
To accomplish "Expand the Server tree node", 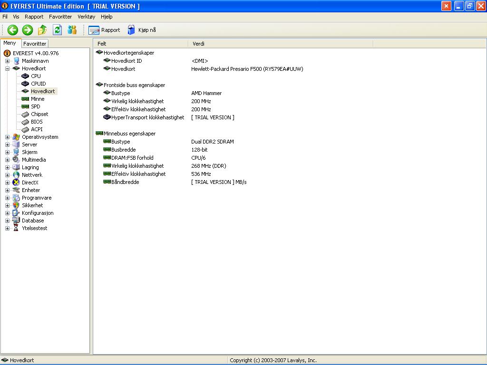I will 7,144.
